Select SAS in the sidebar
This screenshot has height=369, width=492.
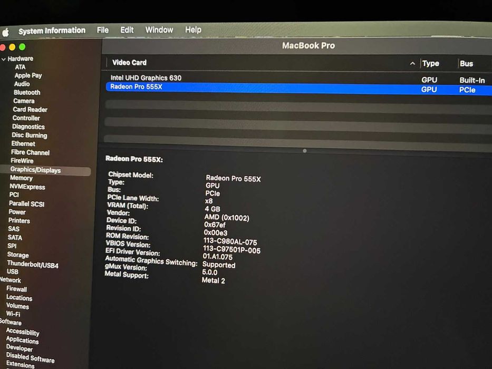[x=14, y=229]
